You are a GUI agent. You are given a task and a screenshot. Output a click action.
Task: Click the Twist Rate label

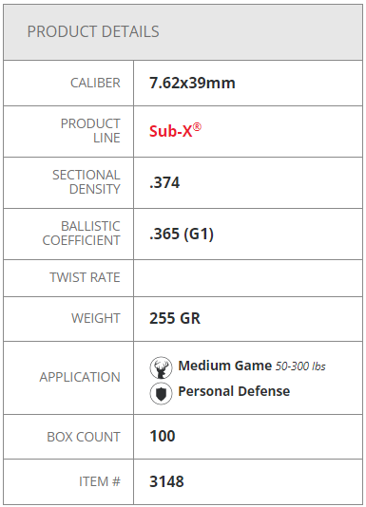(x=85, y=277)
